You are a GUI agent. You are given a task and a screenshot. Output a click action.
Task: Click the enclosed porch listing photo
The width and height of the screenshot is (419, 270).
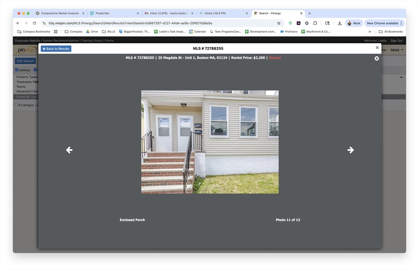(210, 142)
